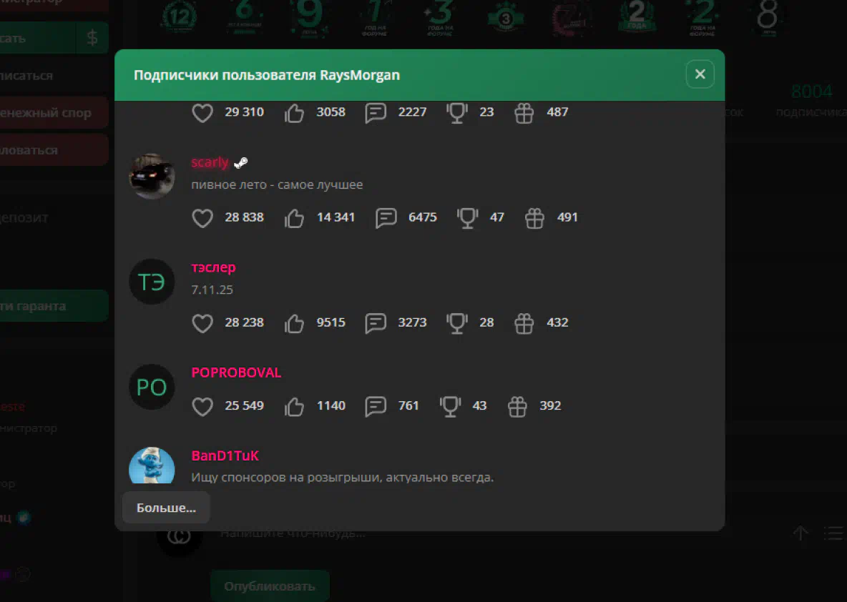The height and width of the screenshot is (602, 847).
Task: Click the comment icon beside 6475
Action: (x=386, y=218)
